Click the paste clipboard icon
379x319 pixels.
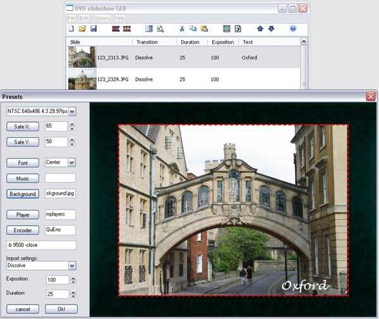204,29
